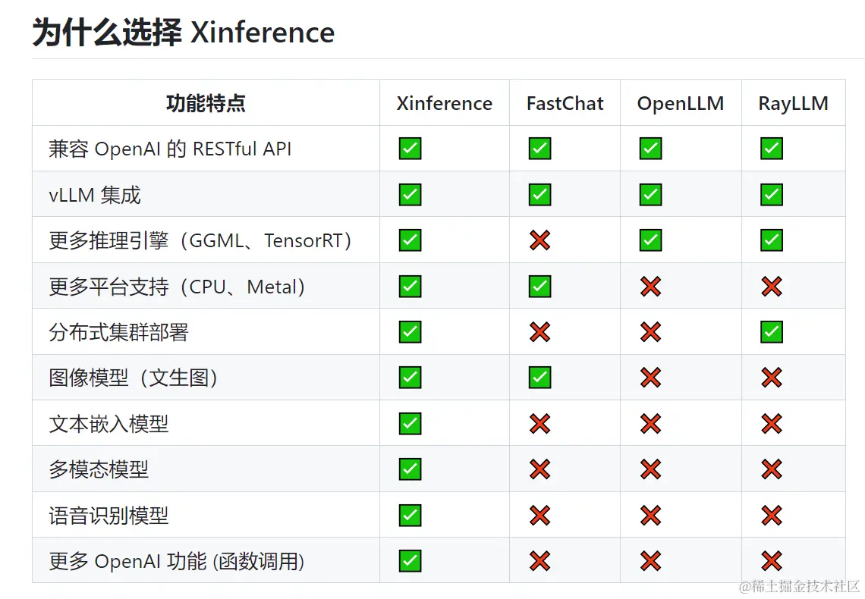Click the RayLLM column header
This screenshot has width=865, height=599.
click(793, 104)
